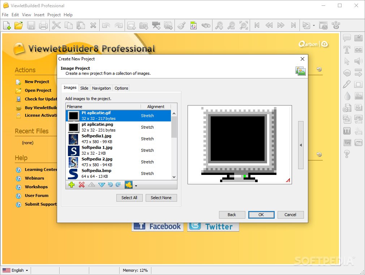The height and width of the screenshot is (275, 365).
Task: Click the Select All button
Action: 129,198
